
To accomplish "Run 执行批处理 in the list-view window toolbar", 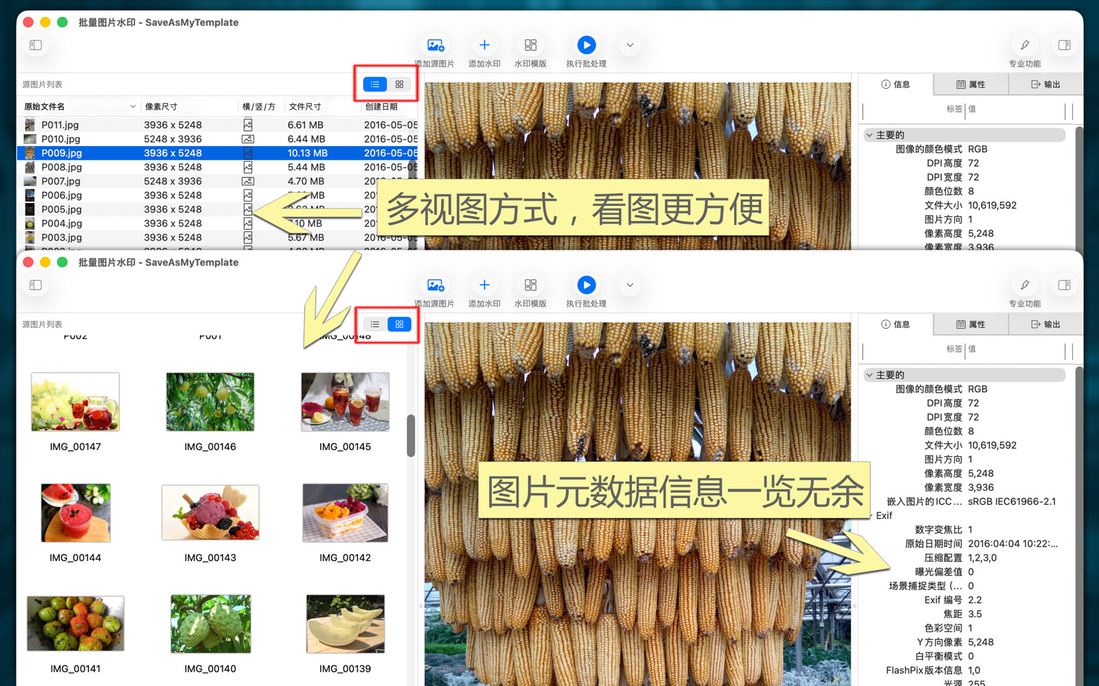I will (x=586, y=45).
